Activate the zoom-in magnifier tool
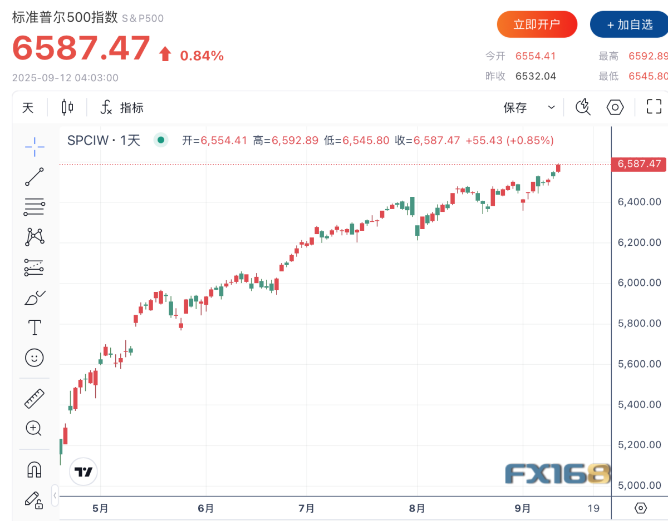The height and width of the screenshot is (521, 668). 34,428
